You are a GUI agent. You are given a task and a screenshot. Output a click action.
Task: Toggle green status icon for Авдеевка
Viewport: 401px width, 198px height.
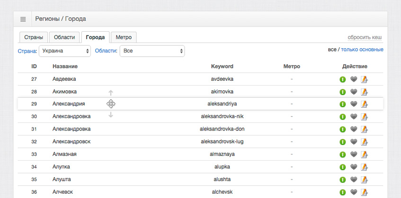pyautogui.click(x=342, y=79)
